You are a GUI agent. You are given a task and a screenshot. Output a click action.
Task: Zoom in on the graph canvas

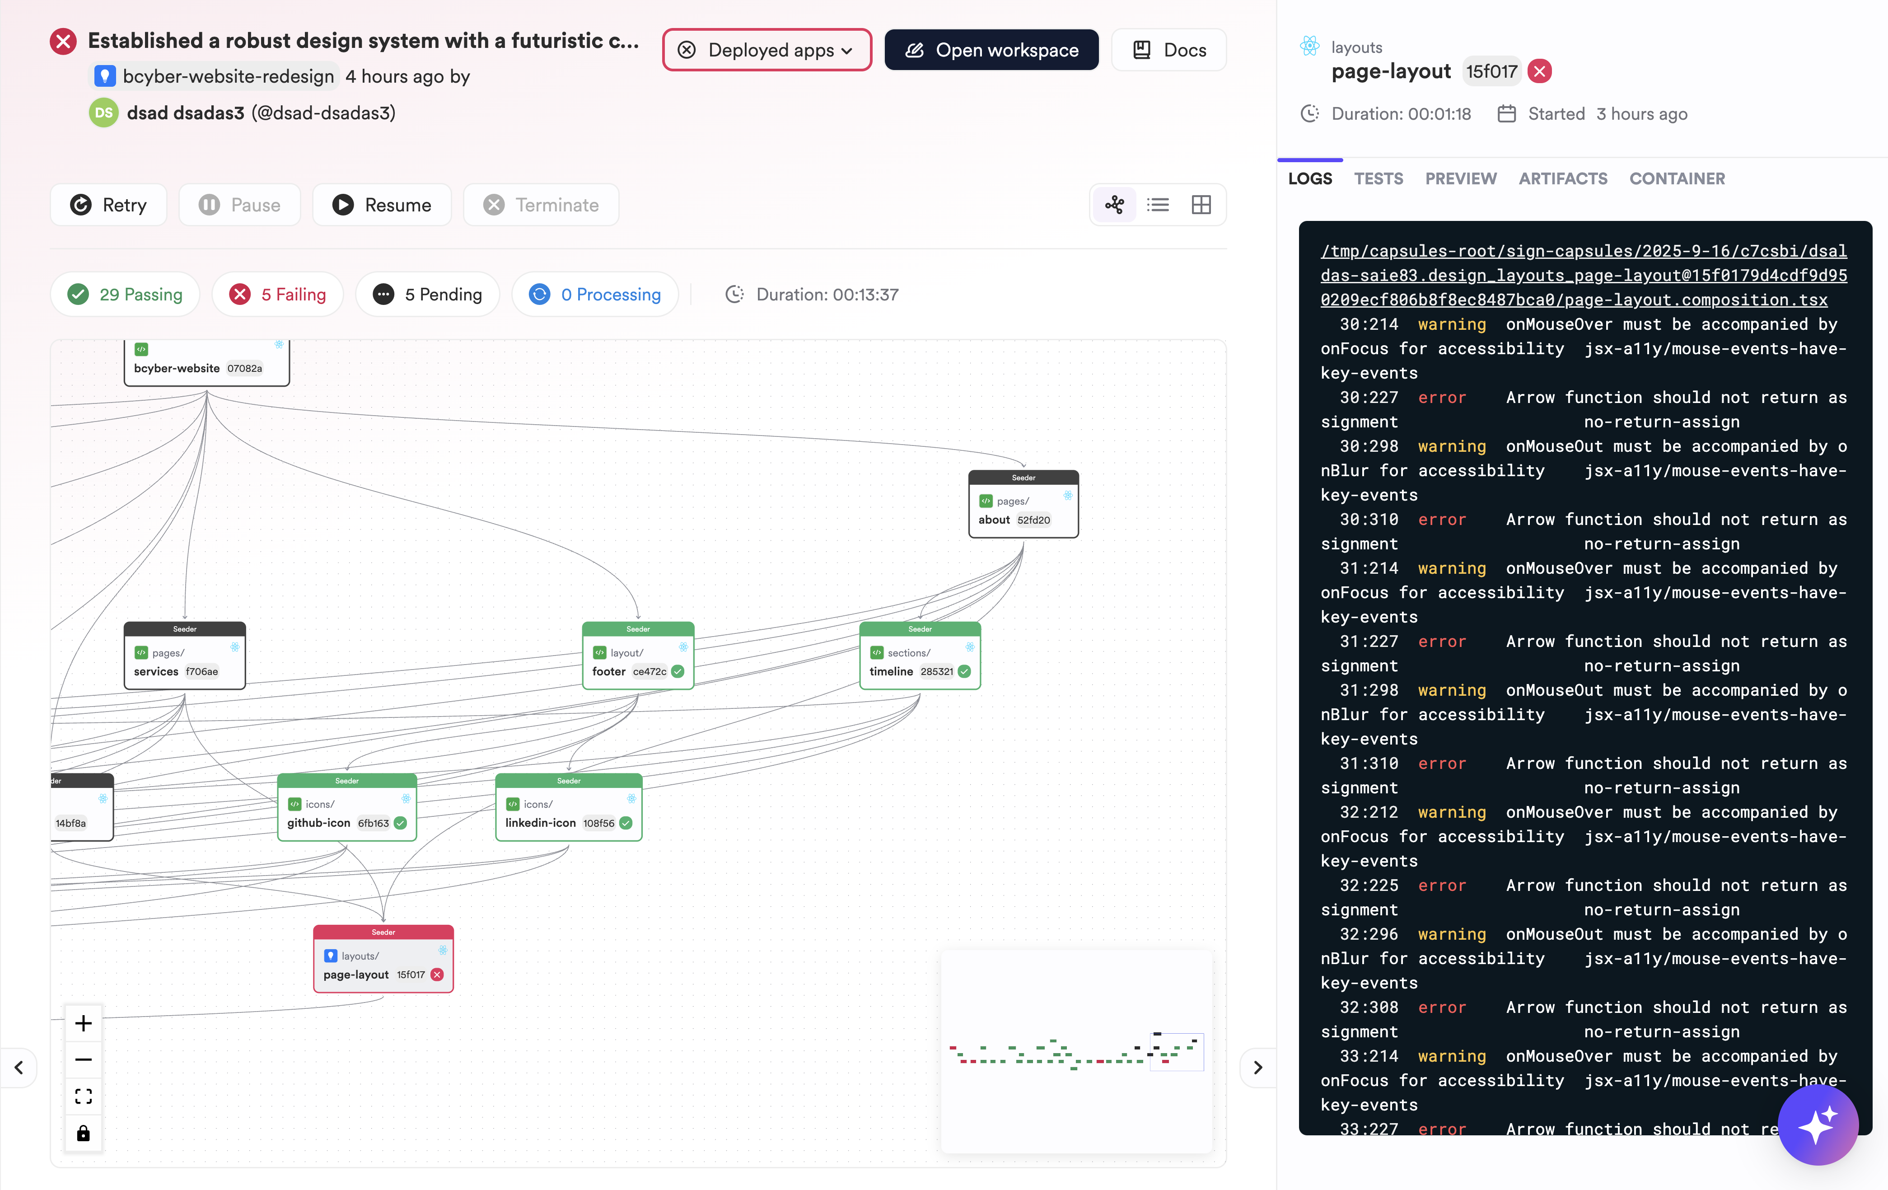coord(84,1023)
